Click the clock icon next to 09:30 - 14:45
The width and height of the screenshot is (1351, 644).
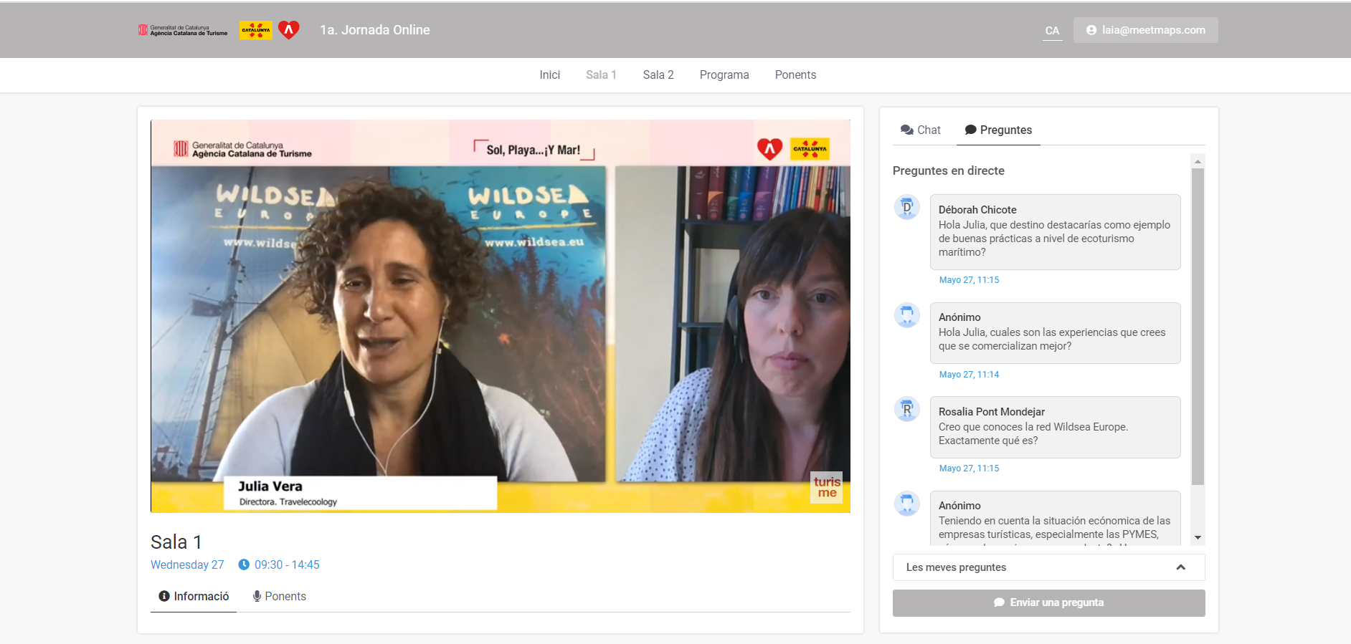click(244, 564)
